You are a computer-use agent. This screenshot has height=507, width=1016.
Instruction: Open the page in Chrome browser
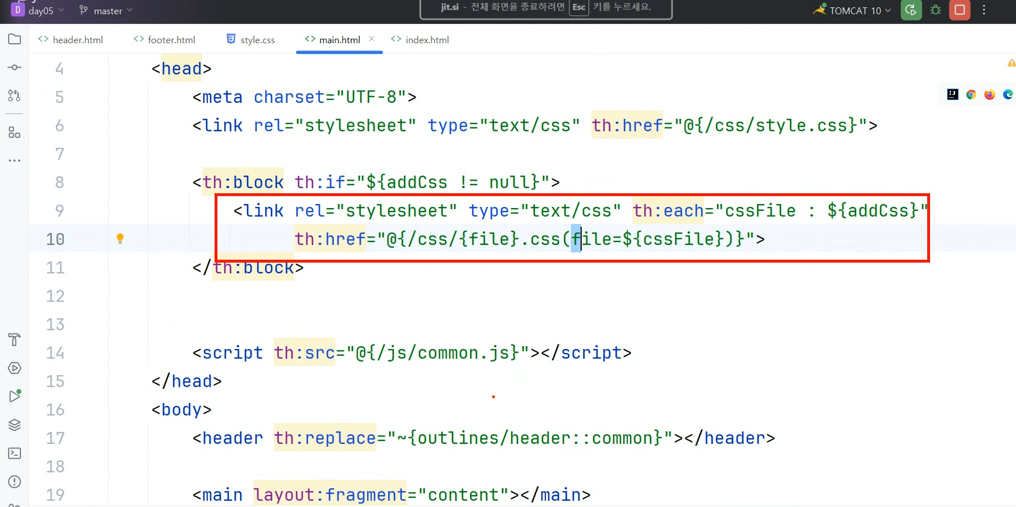point(971,94)
